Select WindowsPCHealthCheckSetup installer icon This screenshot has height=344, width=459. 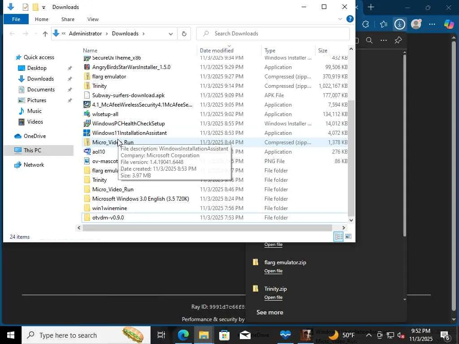87,124
